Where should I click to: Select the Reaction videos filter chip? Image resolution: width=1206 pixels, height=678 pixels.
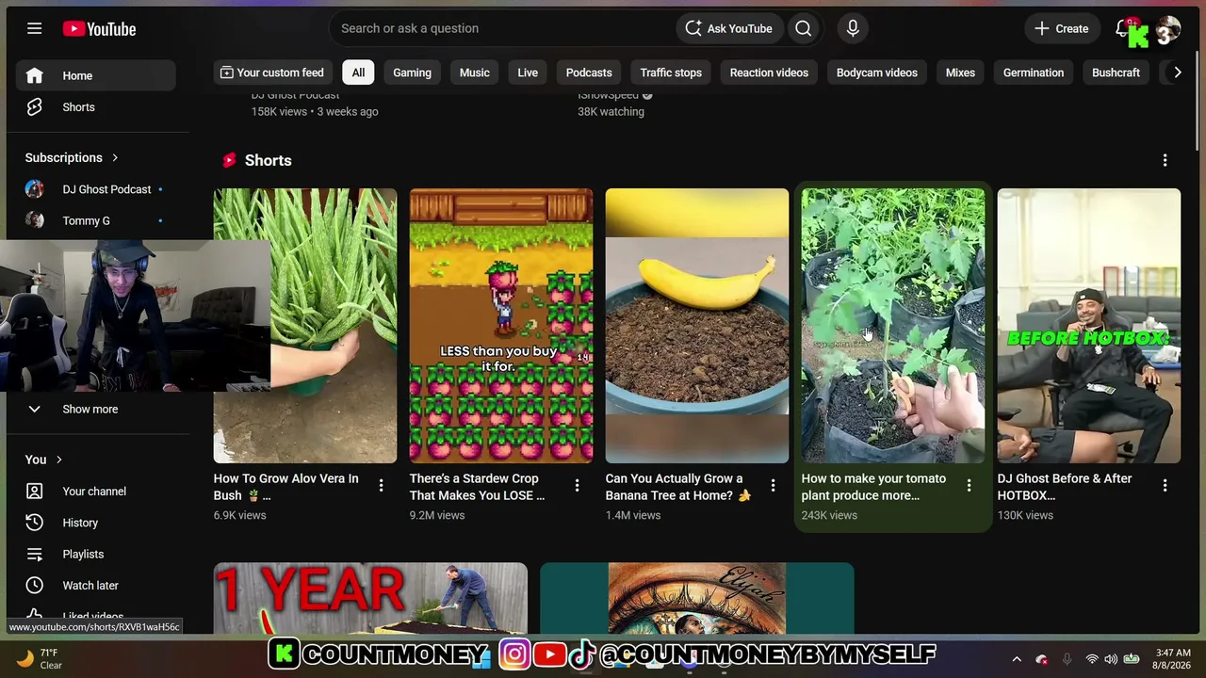point(769,73)
